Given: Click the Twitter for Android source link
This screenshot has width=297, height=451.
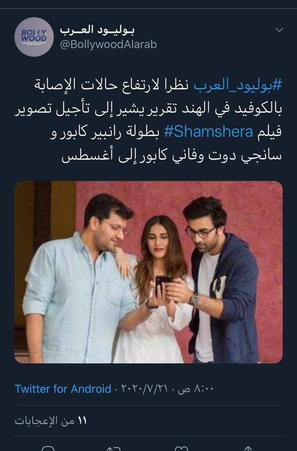Looking at the screenshot, I should (x=63, y=389).
